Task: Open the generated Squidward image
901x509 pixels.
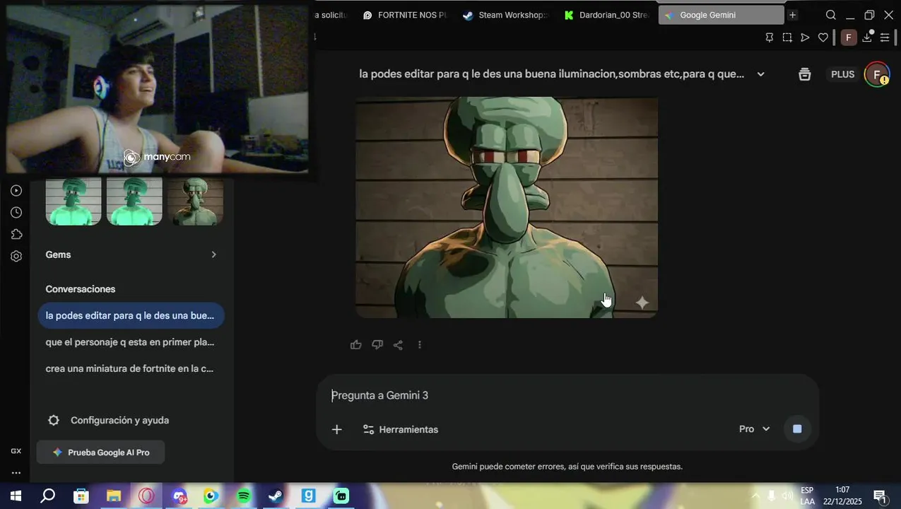Action: [x=507, y=207]
